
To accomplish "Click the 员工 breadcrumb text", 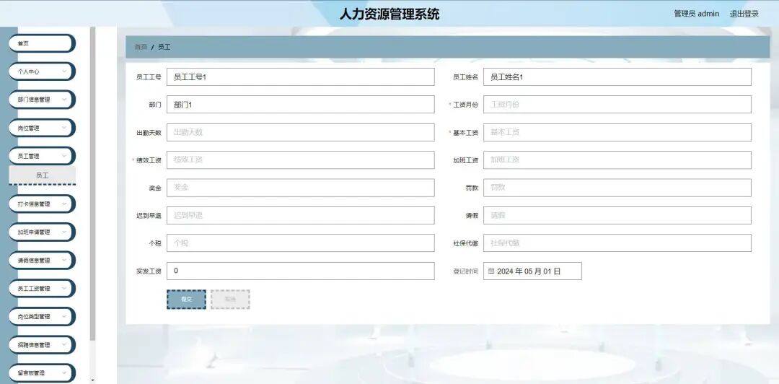I will (164, 47).
